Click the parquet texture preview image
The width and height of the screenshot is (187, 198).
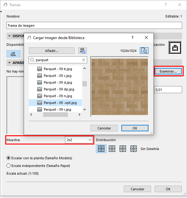coord(120,87)
